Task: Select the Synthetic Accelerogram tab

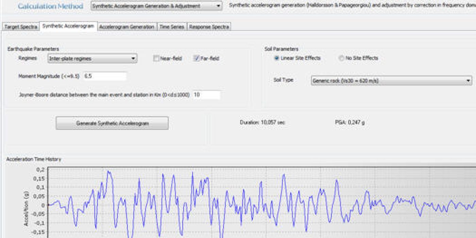Action: point(68,26)
